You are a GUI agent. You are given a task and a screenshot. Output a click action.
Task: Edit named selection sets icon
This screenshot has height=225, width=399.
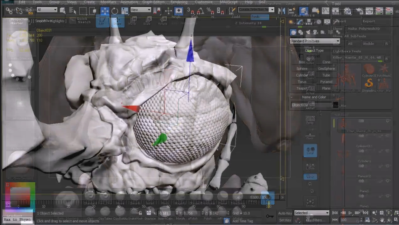(x=232, y=10)
